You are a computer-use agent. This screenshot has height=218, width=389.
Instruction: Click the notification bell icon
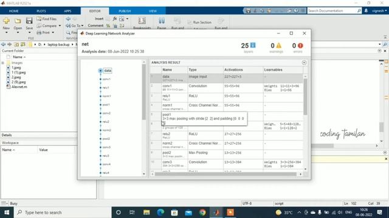[366, 11]
